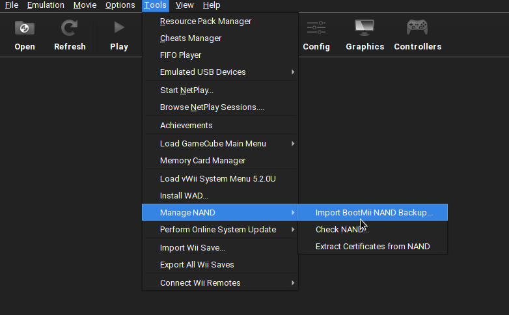Open Config sliders icon in toolbar
Image resolution: width=509 pixels, height=315 pixels.
click(x=316, y=28)
